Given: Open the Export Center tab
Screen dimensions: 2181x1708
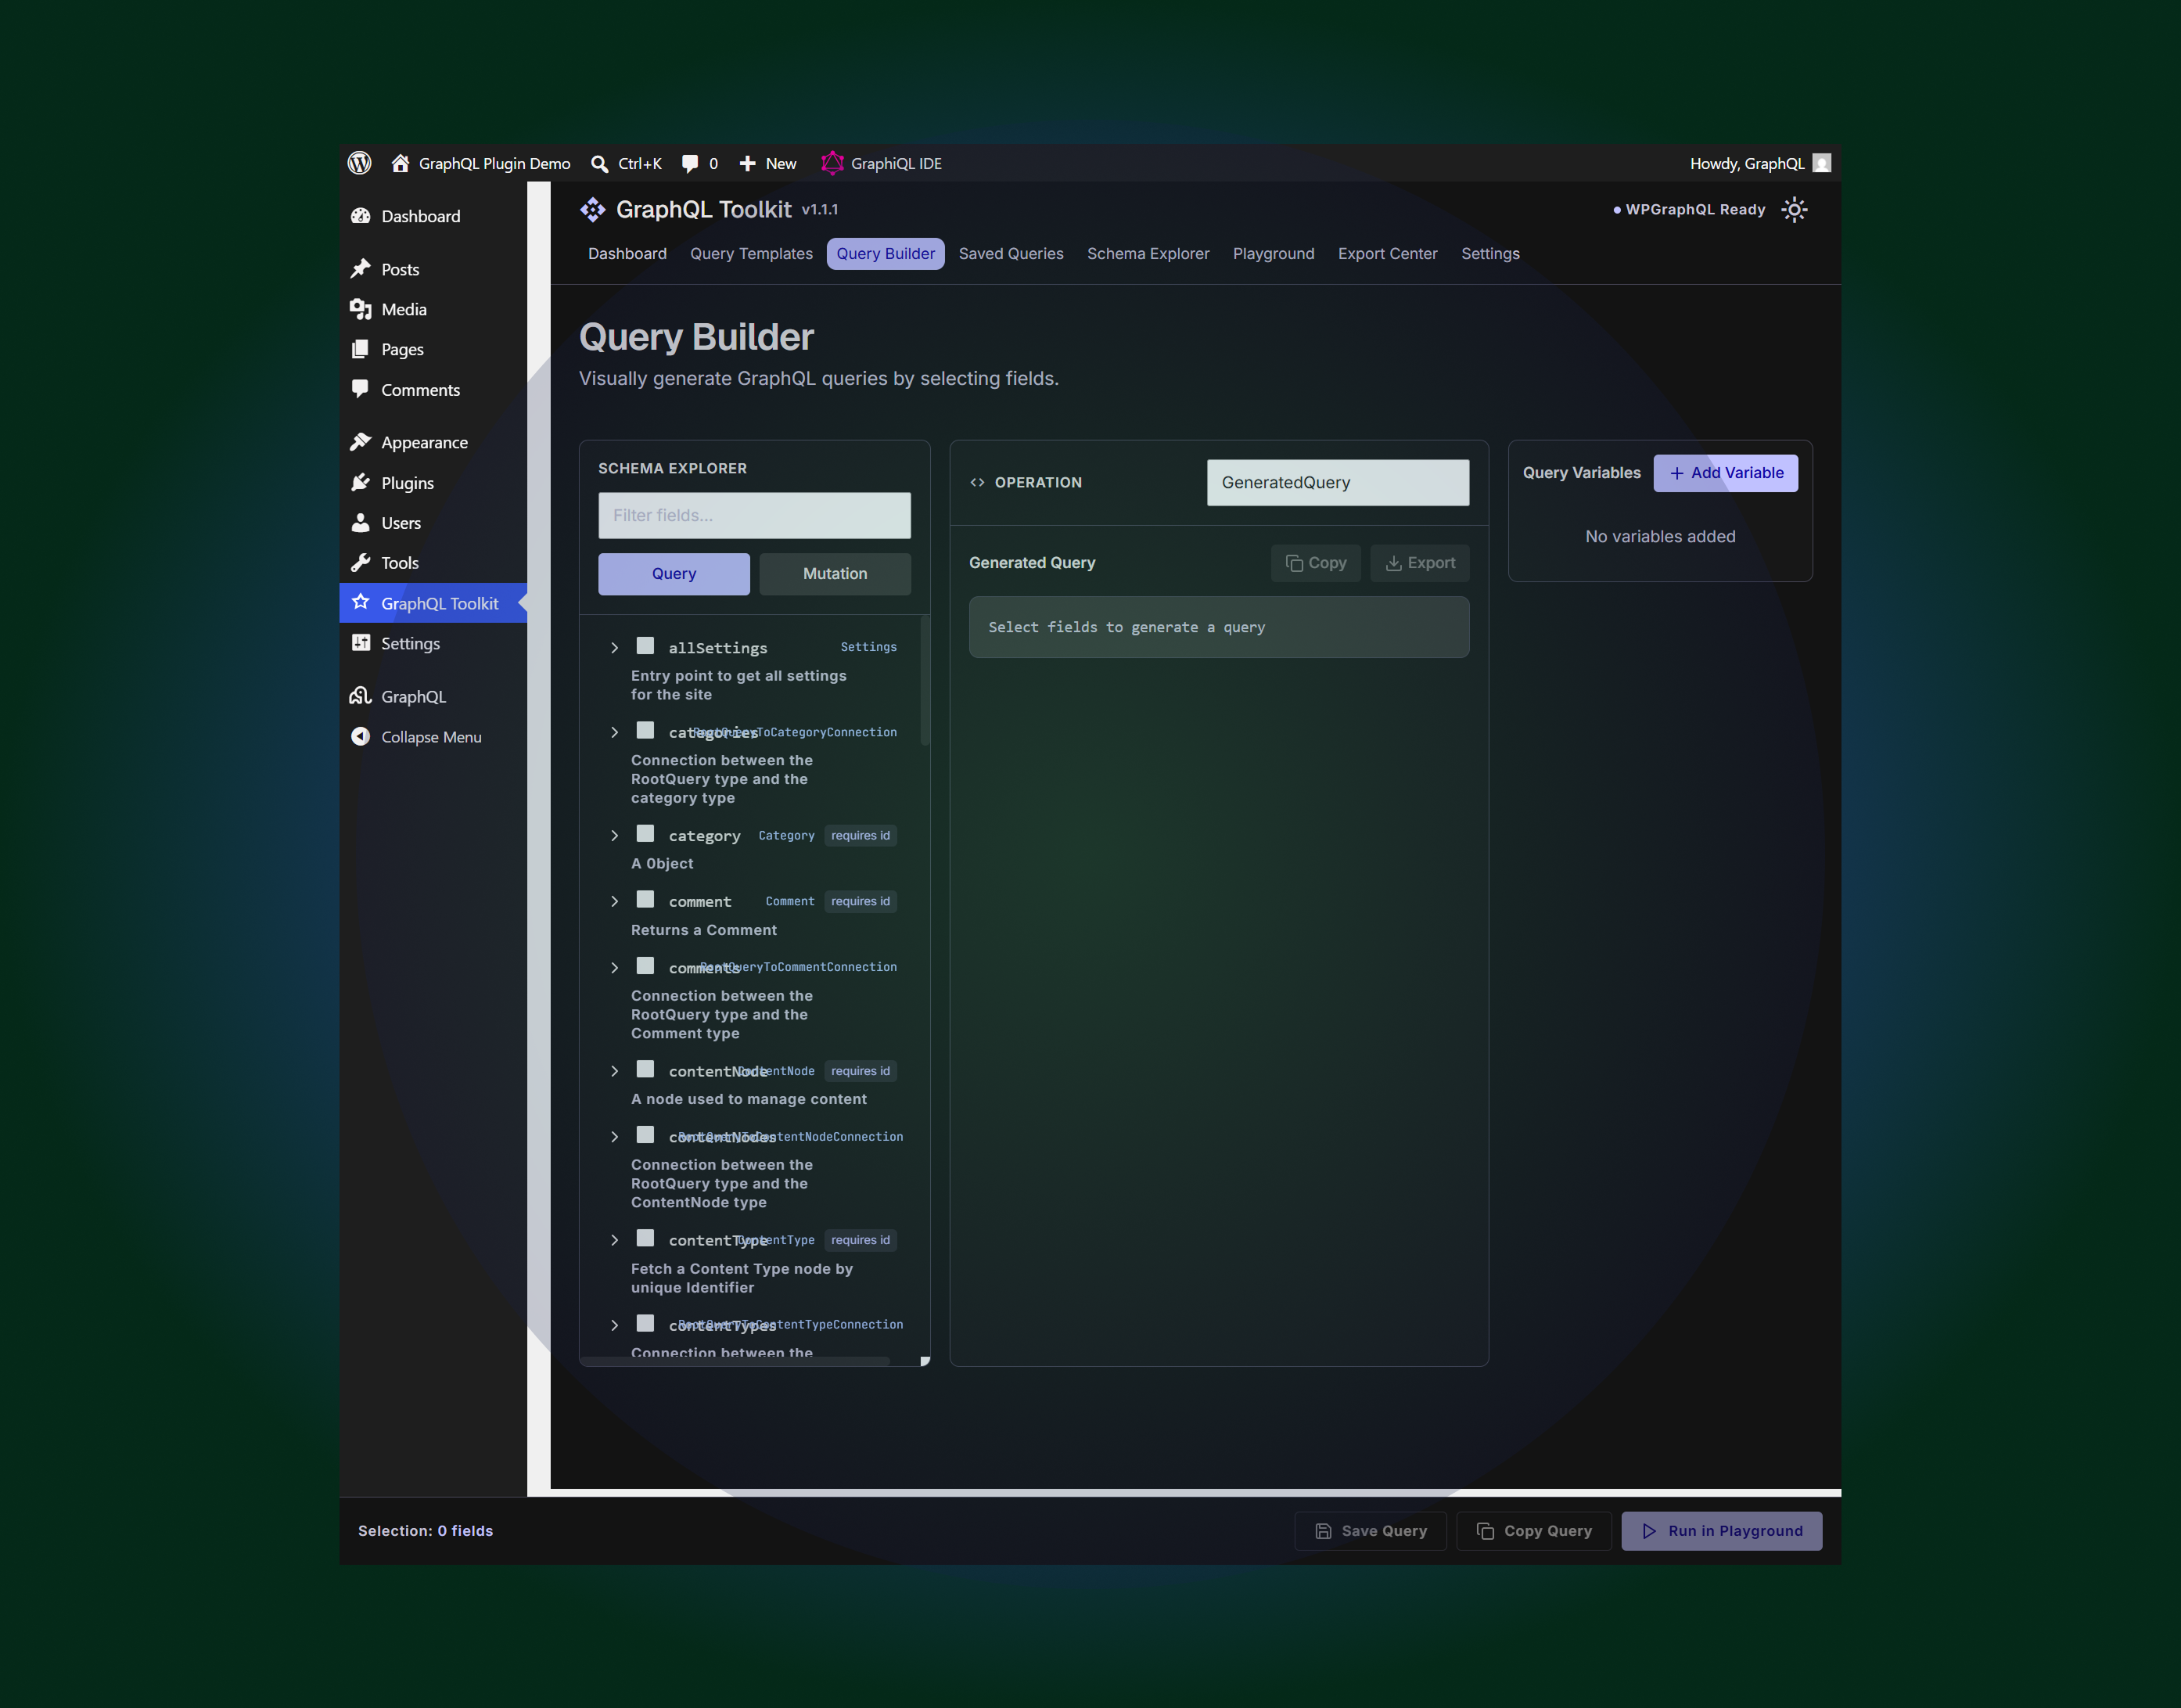Looking at the screenshot, I should click(1387, 254).
